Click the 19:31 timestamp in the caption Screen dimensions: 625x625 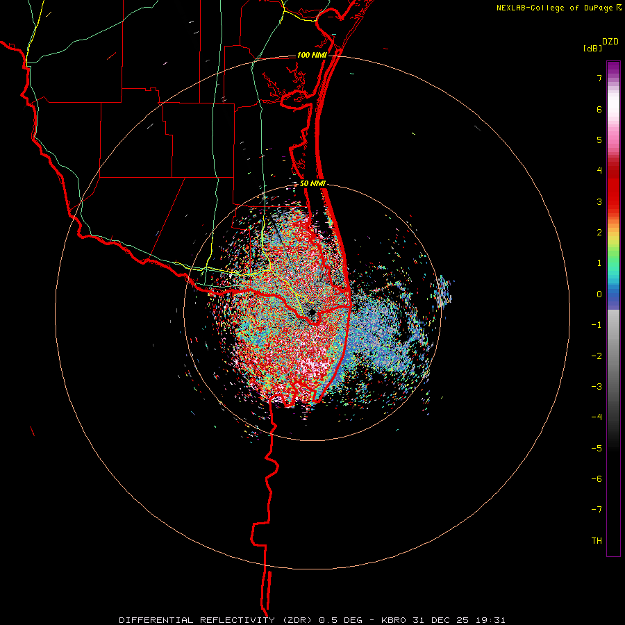click(490, 620)
